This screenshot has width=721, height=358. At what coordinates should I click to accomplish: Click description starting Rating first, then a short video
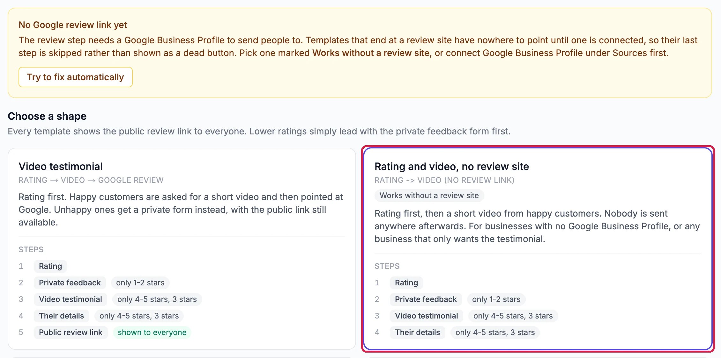537,226
